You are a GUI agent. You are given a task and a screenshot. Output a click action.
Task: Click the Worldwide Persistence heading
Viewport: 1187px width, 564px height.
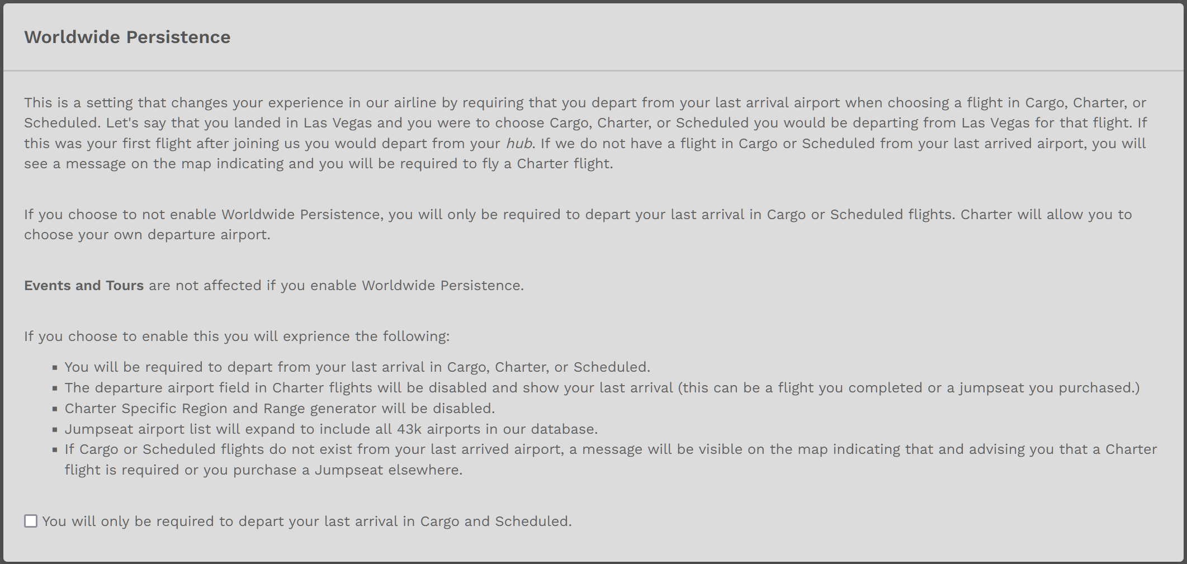(127, 37)
